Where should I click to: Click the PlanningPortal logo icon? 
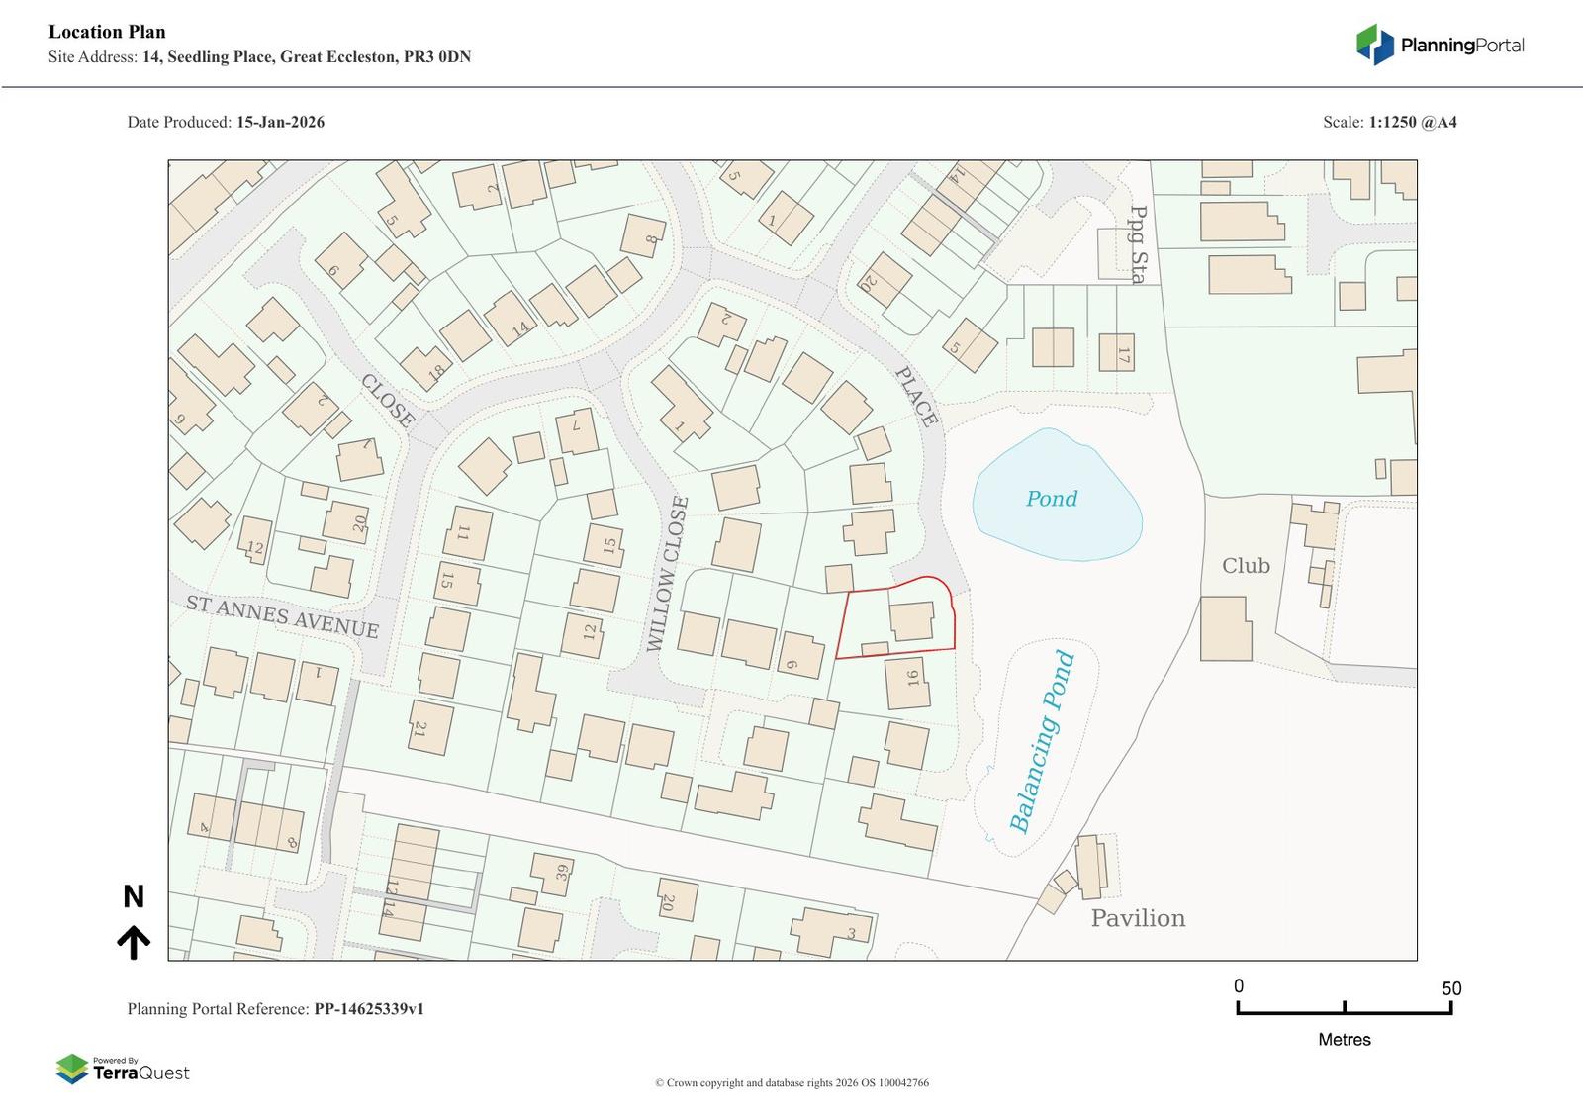pos(1374,45)
